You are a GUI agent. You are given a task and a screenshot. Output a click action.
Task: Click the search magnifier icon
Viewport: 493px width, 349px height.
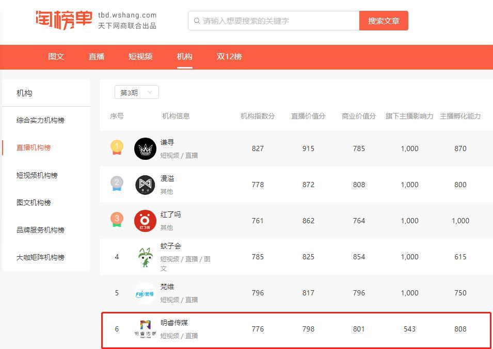[197, 21]
